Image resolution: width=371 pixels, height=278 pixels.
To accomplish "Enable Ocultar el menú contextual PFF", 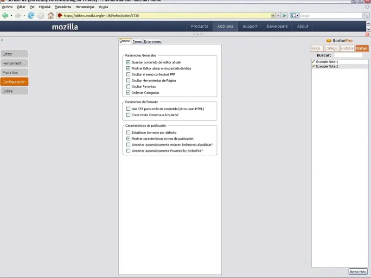I will [x=128, y=74].
